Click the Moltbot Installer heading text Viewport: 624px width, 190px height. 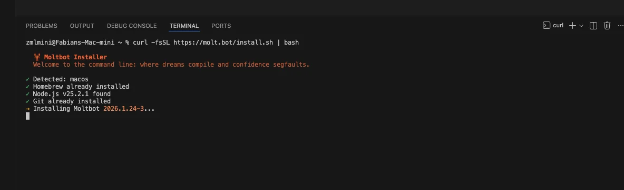pos(75,57)
